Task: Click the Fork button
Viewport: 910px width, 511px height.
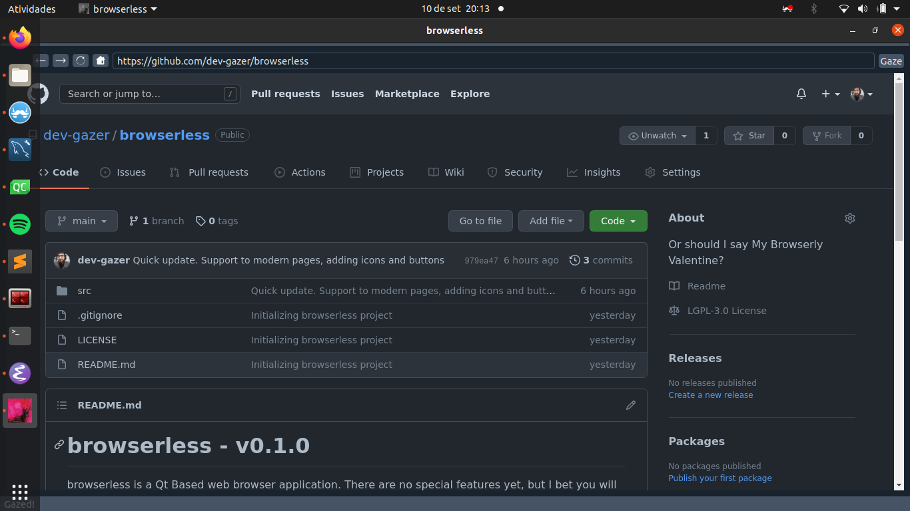Action: (x=827, y=136)
